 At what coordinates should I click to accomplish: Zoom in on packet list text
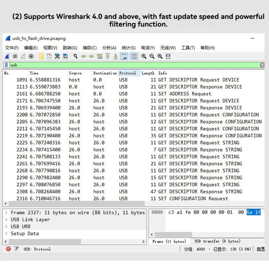click(x=144, y=56)
